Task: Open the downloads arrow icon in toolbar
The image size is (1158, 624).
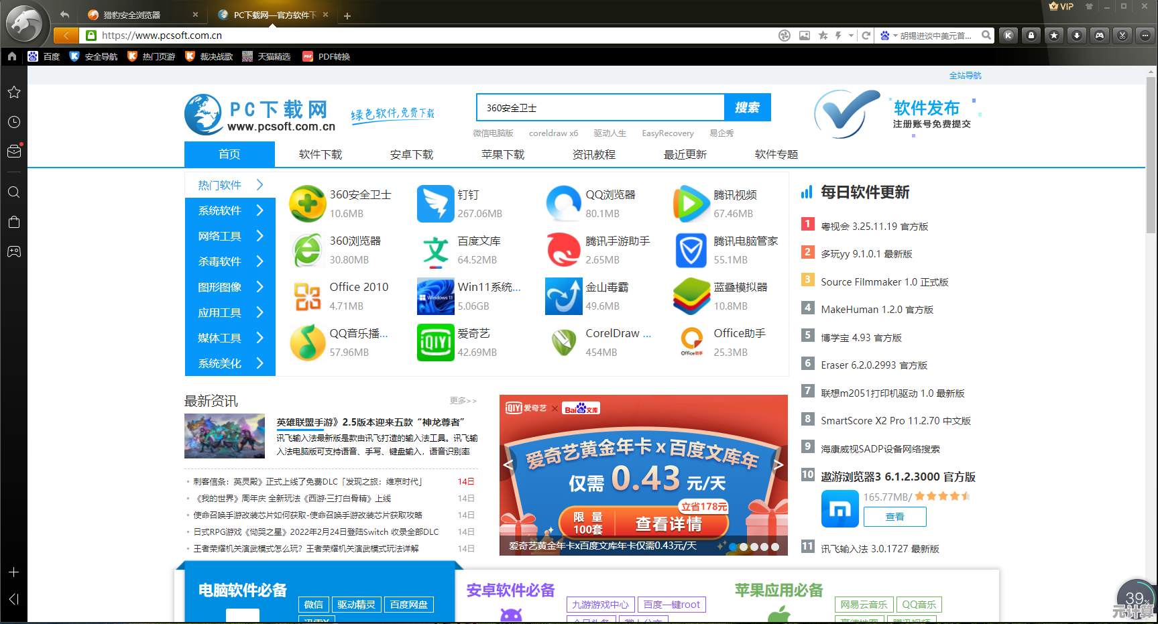Action: (1077, 36)
